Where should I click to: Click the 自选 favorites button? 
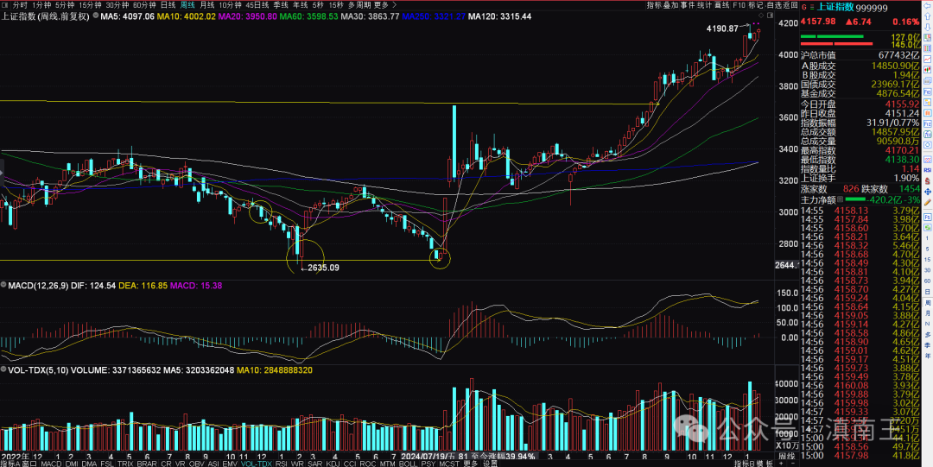coord(773,5)
